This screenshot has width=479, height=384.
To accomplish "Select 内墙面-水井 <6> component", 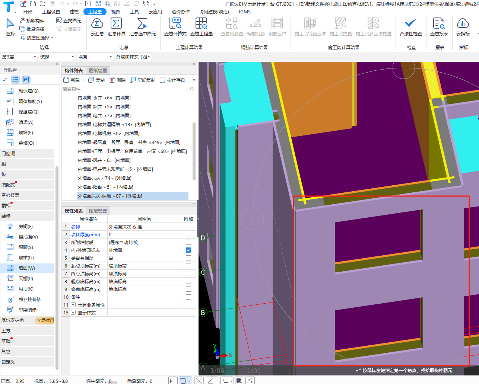I will point(104,97).
